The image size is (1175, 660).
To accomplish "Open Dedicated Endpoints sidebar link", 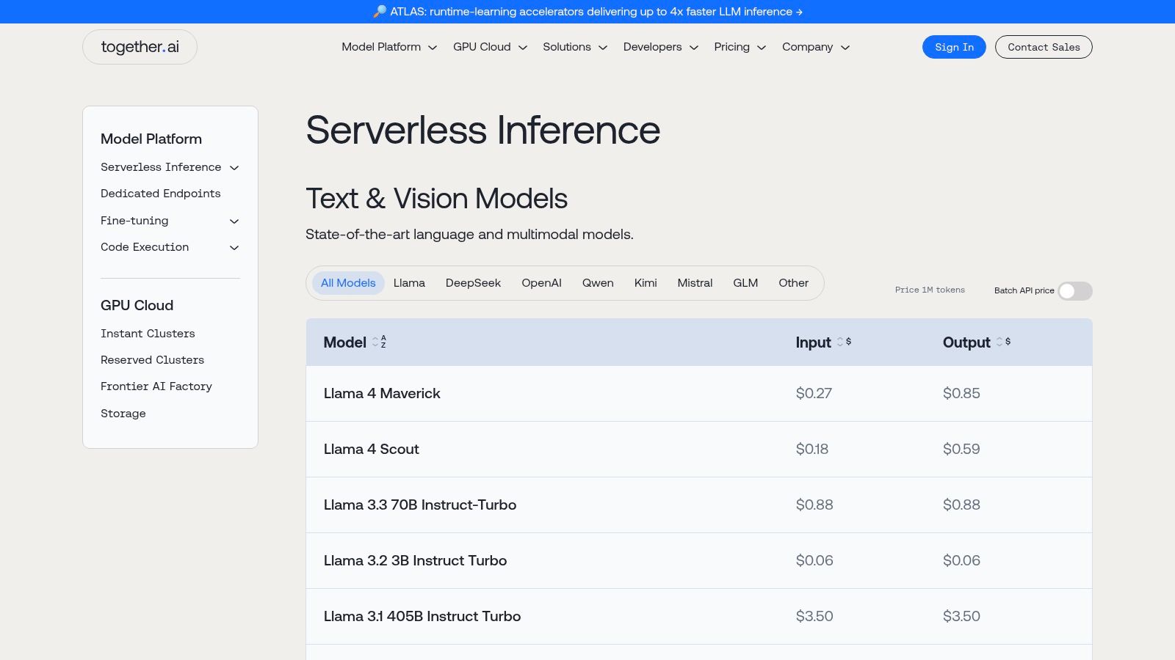I will (x=160, y=194).
